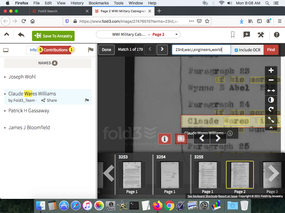Toggle the side panel display icon
Screen dimensions: 285x213
pos(6,50)
